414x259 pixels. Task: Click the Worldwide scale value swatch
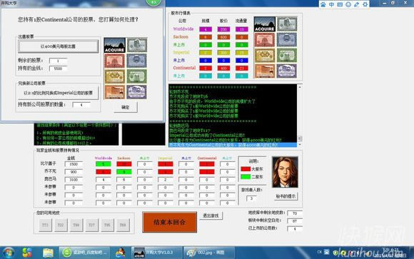pyautogui.click(x=206, y=29)
